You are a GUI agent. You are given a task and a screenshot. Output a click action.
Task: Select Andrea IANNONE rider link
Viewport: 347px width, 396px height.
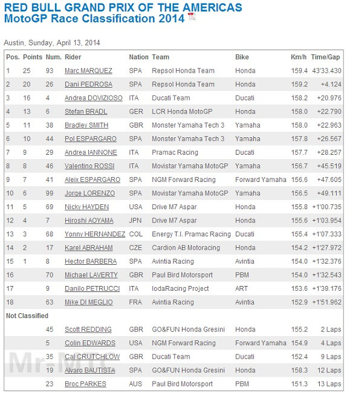91,152
